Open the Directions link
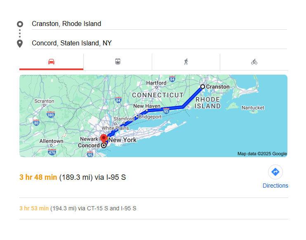This screenshot has height=240, width=306. pos(275,186)
